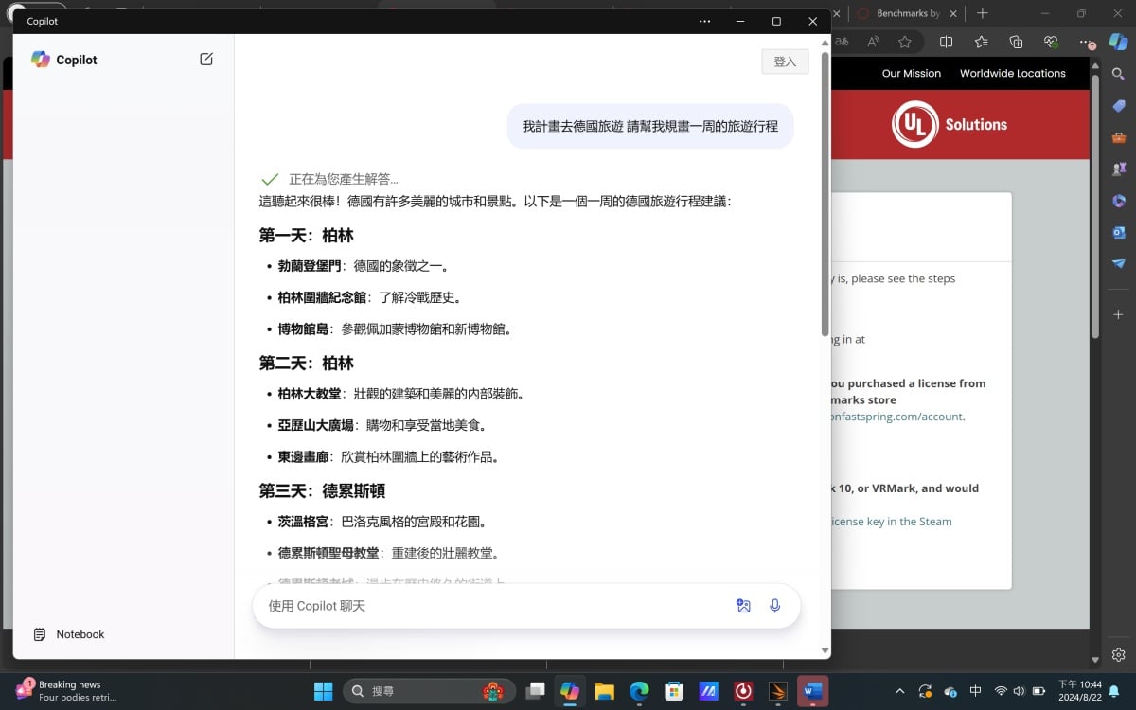Show hidden tray icons chevron
The height and width of the screenshot is (710, 1136).
899,691
